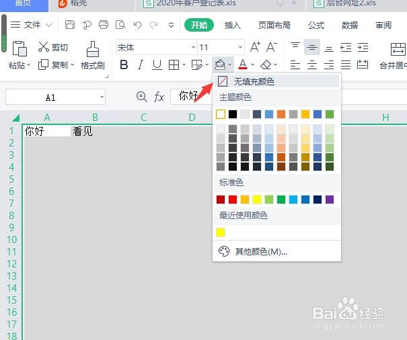
Task: Align text to top
Action: 295,46
